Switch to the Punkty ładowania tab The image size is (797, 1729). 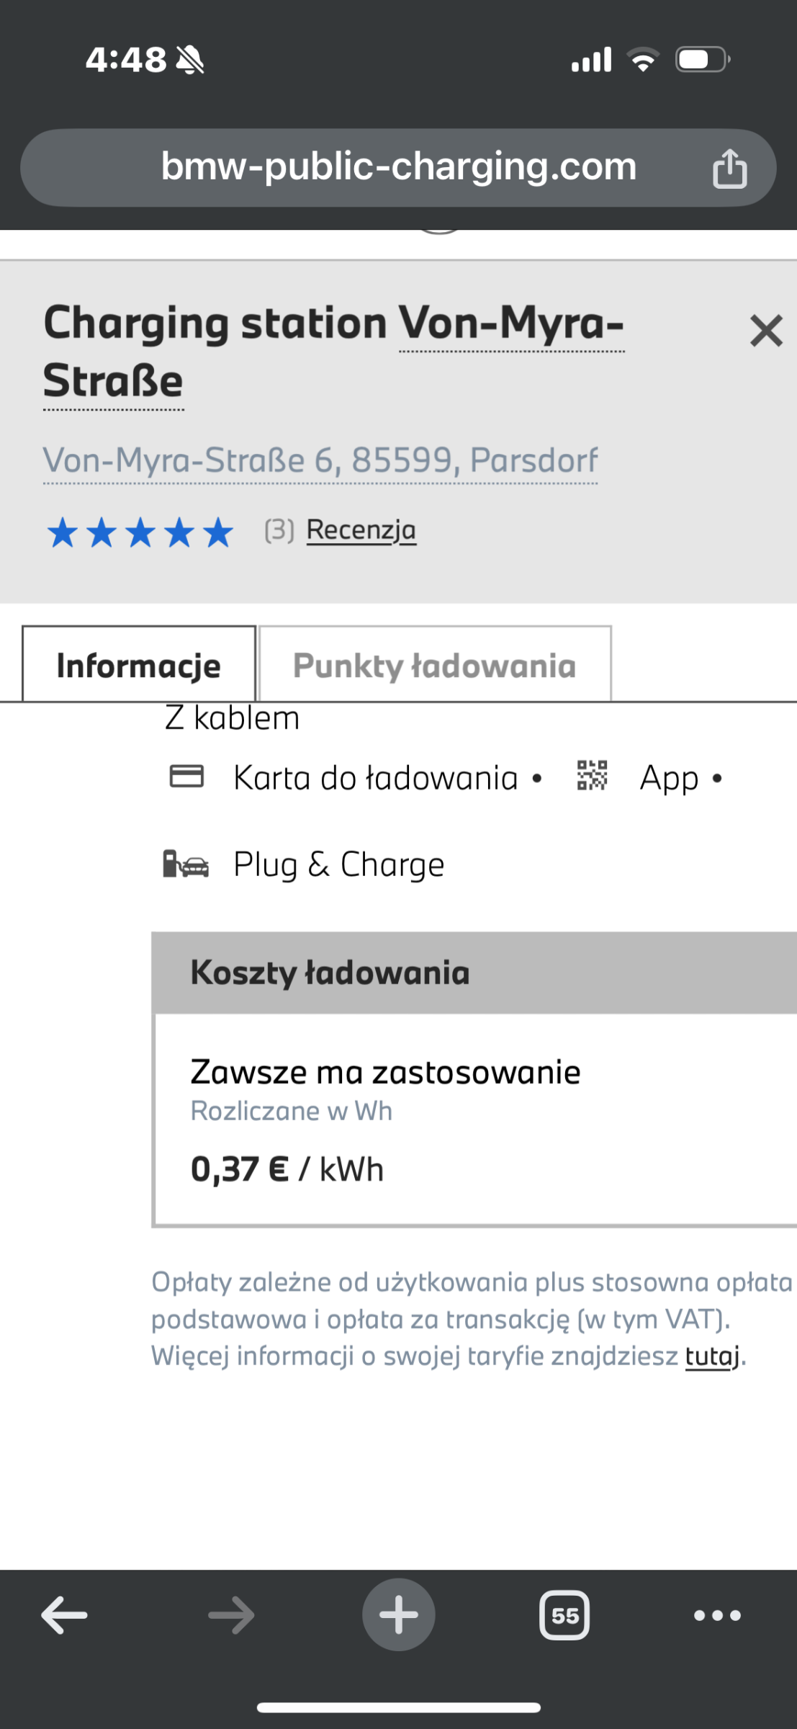pos(435,664)
